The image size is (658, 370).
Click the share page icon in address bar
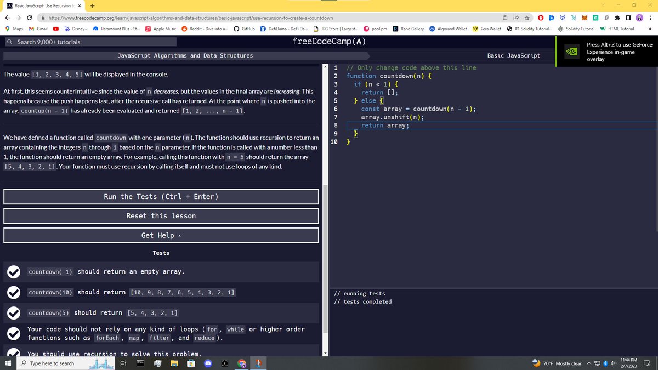pos(516,18)
